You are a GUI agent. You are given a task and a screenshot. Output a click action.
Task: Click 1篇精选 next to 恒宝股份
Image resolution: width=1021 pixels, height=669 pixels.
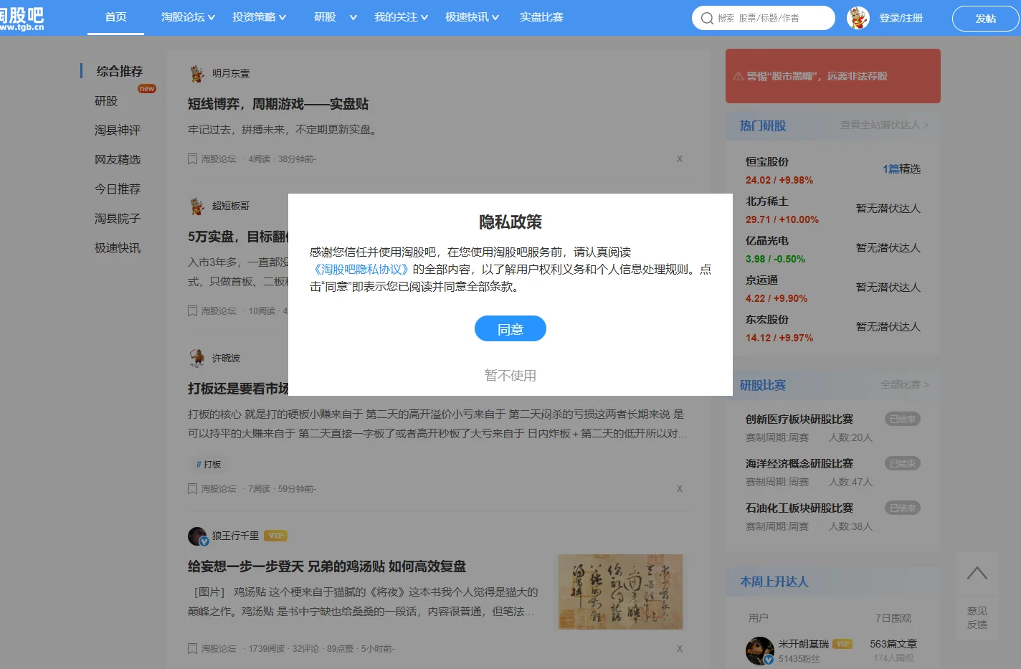click(x=901, y=169)
